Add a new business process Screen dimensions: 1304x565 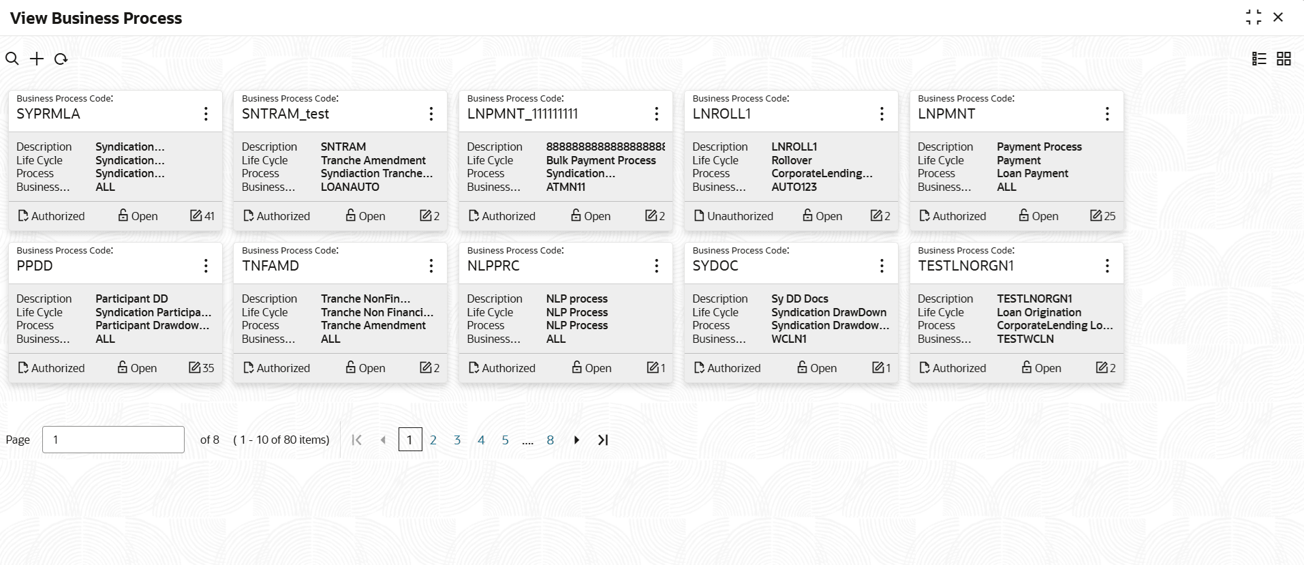(x=37, y=59)
